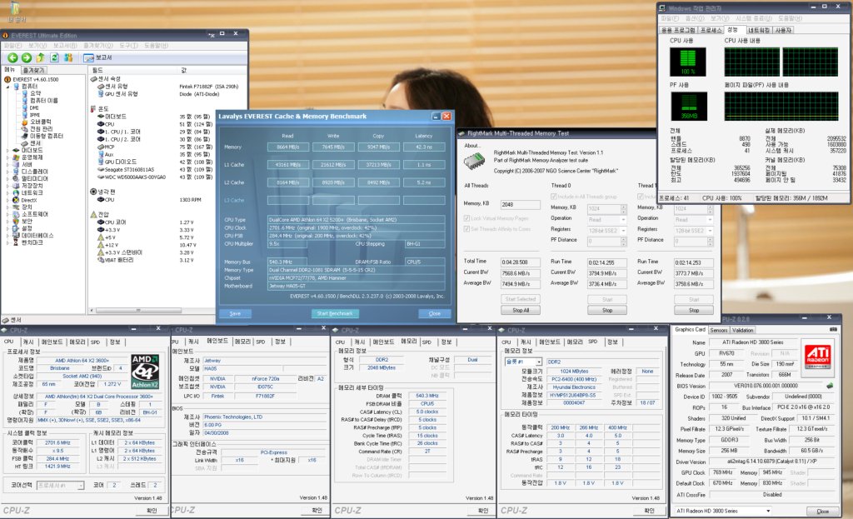Click PF usage gauge in Task Manager

(689, 106)
